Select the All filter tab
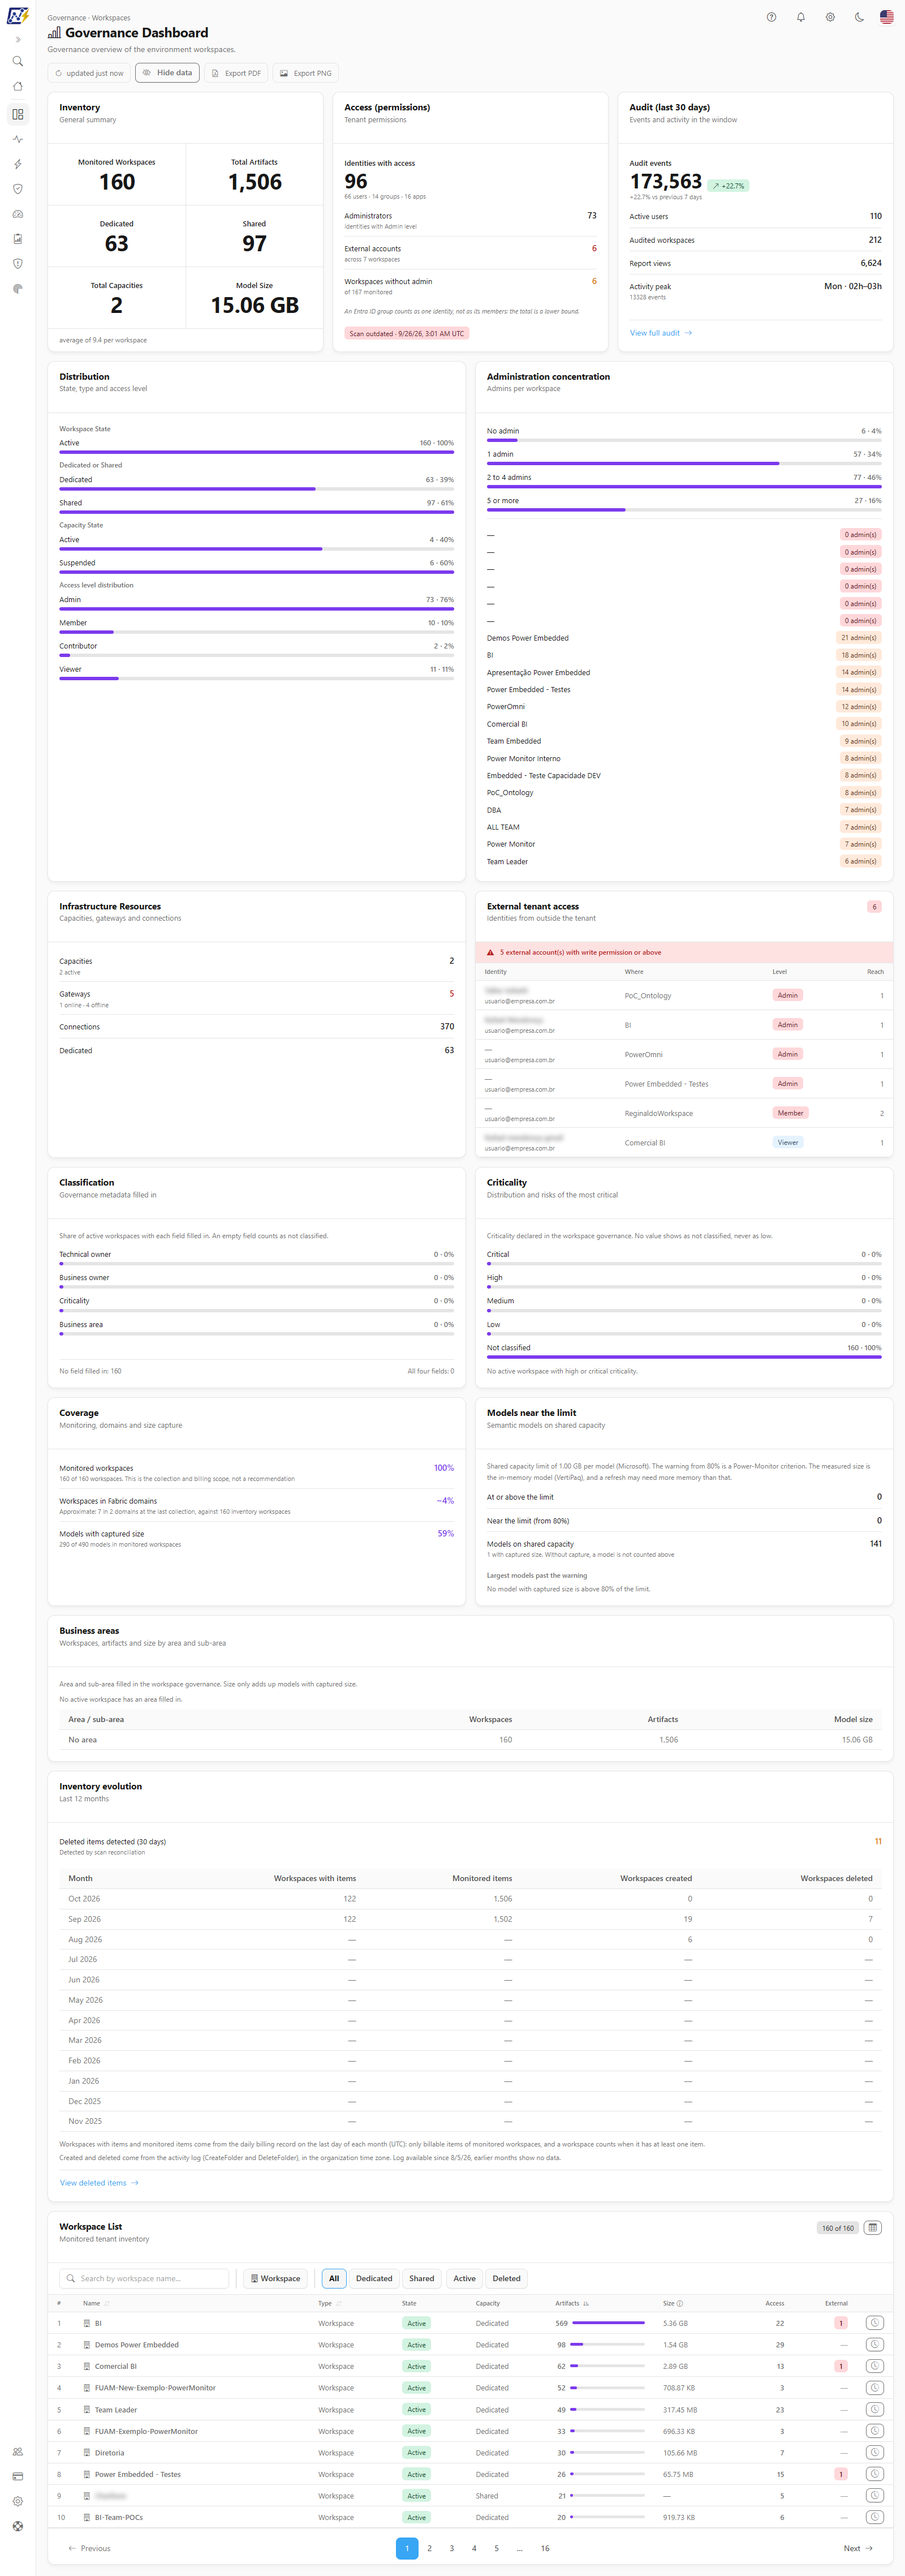This screenshot has height=2576, width=905. pos(334,2278)
